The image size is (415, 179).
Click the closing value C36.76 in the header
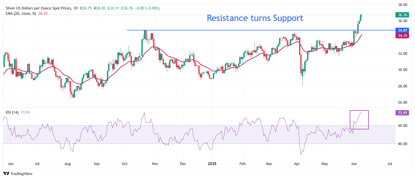click(x=127, y=8)
